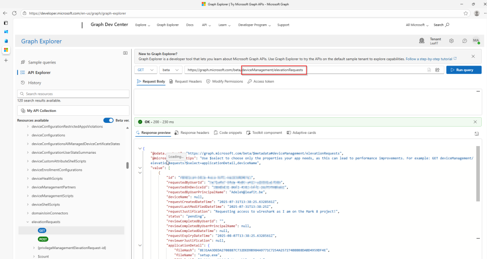The width and height of the screenshot is (487, 259).
Task: Collapse the sidebar panel icon
Action: coord(125,53)
